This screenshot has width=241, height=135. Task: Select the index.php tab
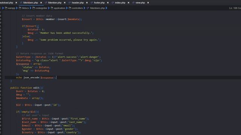click(120, 3)
